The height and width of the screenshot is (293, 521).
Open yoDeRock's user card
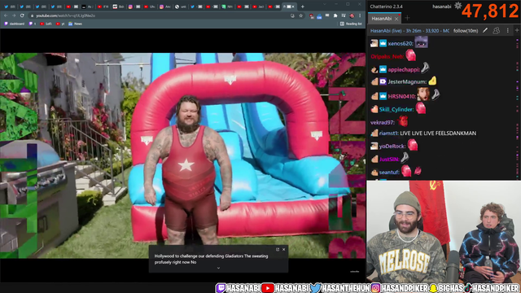tap(392, 146)
